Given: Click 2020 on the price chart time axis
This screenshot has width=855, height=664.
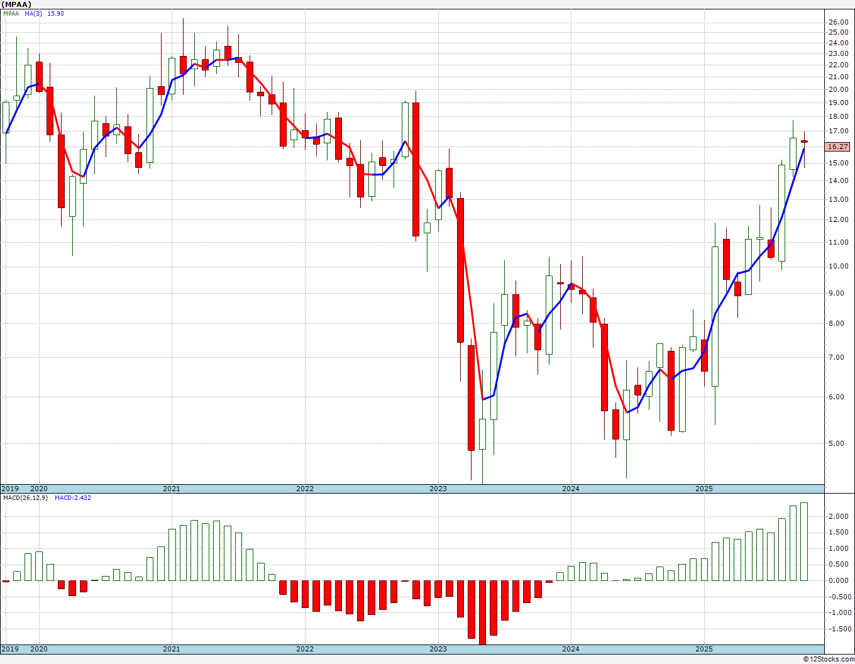Looking at the screenshot, I should [39, 489].
